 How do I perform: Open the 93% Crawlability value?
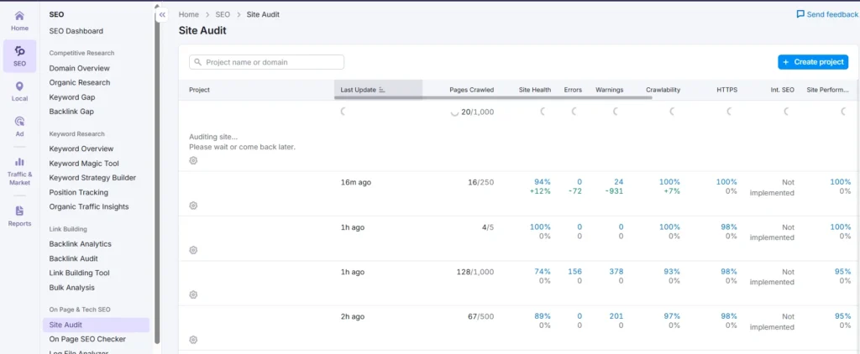pos(672,272)
